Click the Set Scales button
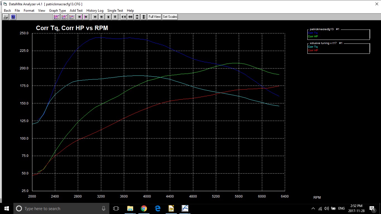 click(x=170, y=17)
